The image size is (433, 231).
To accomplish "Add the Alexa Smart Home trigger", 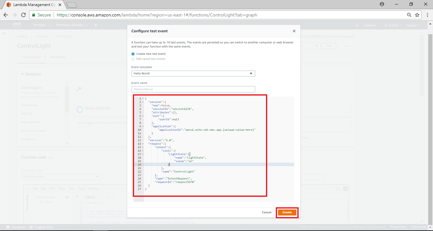I will click(x=34, y=131).
